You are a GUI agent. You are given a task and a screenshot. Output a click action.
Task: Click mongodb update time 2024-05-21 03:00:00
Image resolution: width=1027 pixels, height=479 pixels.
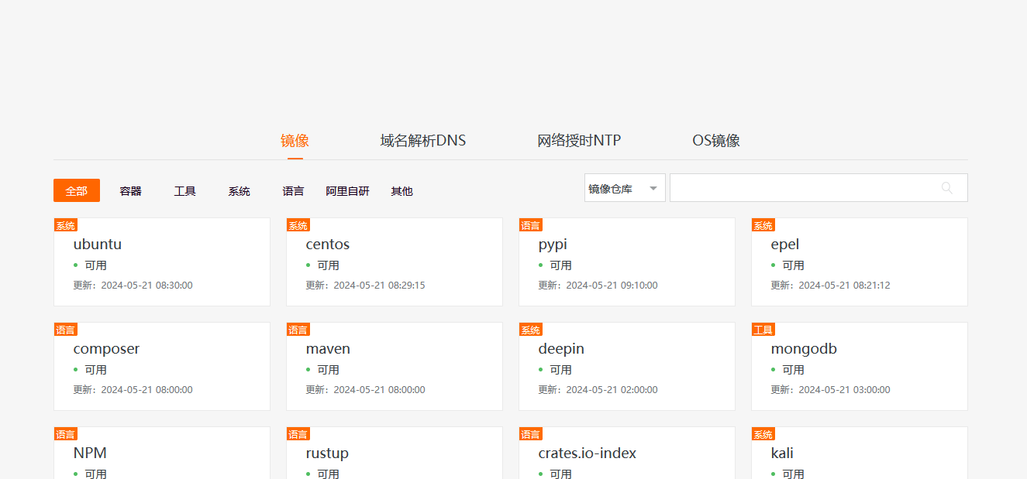[845, 390]
